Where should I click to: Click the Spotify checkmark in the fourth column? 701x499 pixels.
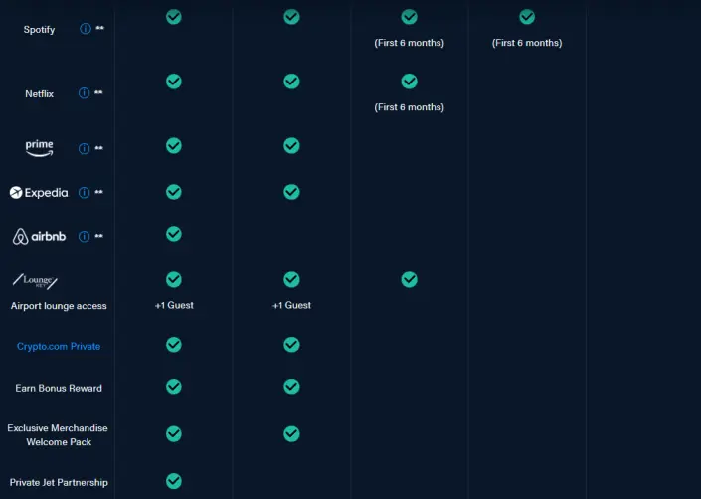tap(527, 17)
